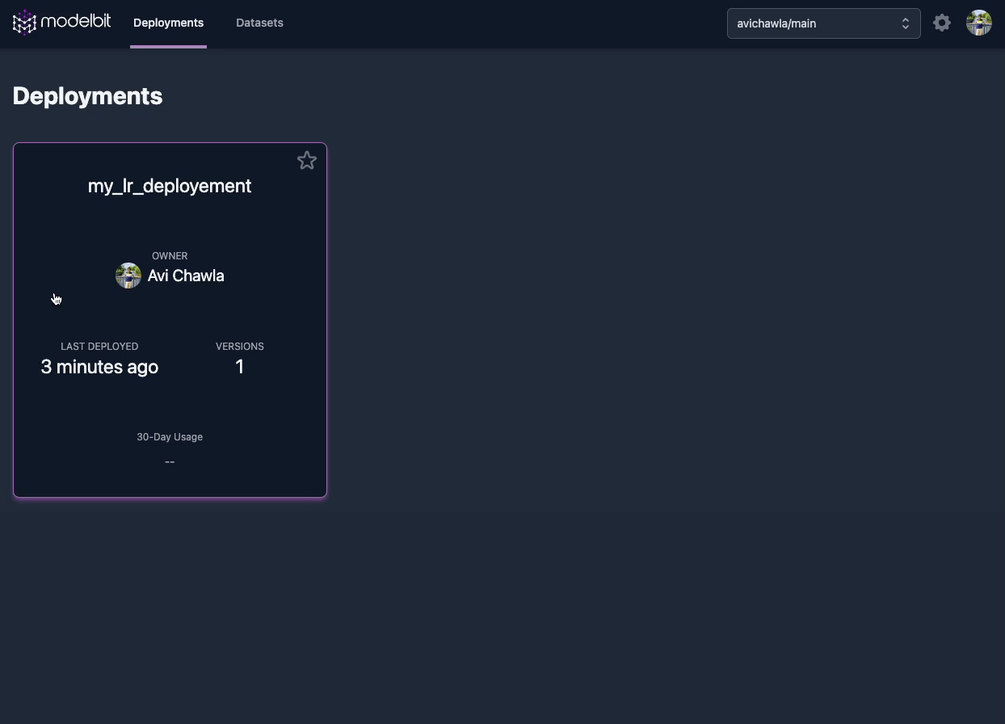Click the 30-Day Usage section of the card
Screen dimensions: 1005x724
(170, 437)
